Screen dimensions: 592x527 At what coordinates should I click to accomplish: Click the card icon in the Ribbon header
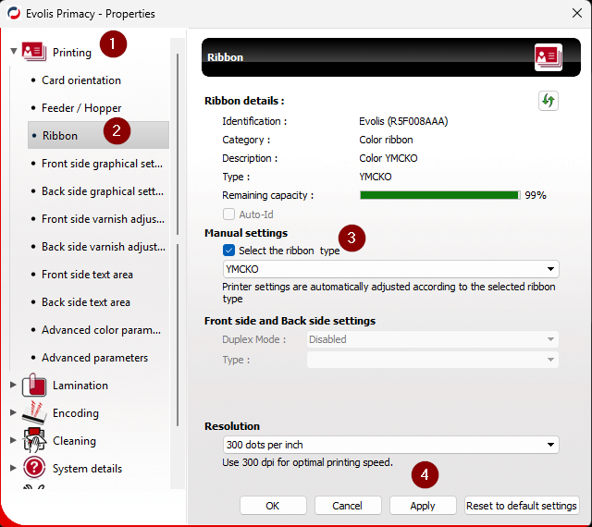[x=549, y=57]
